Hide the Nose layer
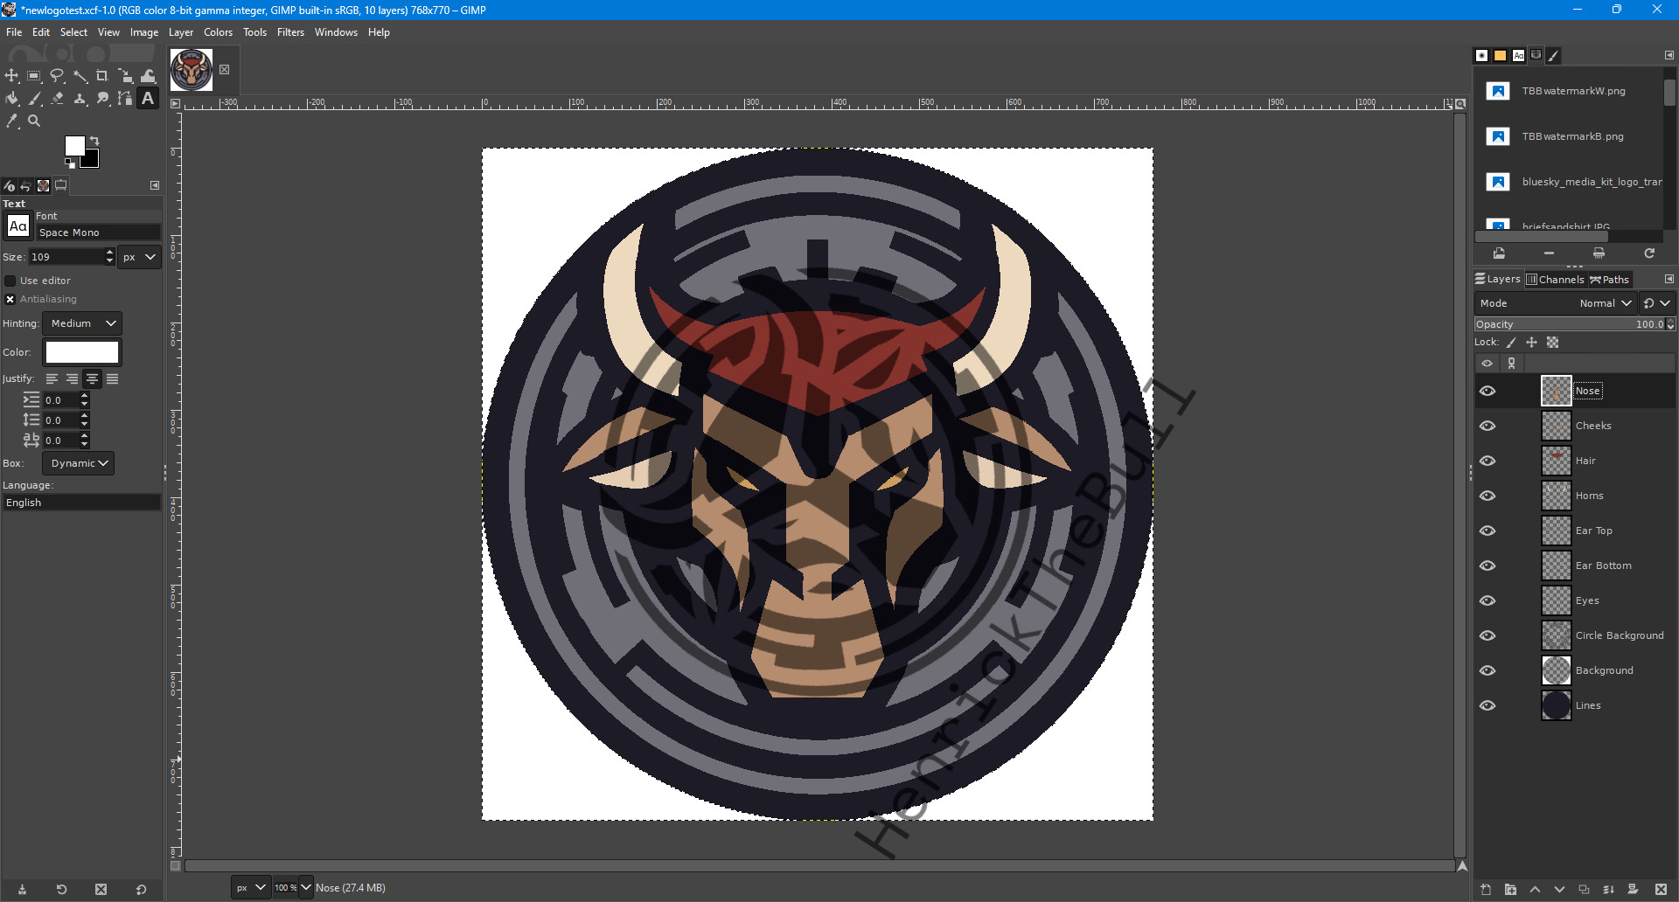The width and height of the screenshot is (1679, 902). point(1487,391)
